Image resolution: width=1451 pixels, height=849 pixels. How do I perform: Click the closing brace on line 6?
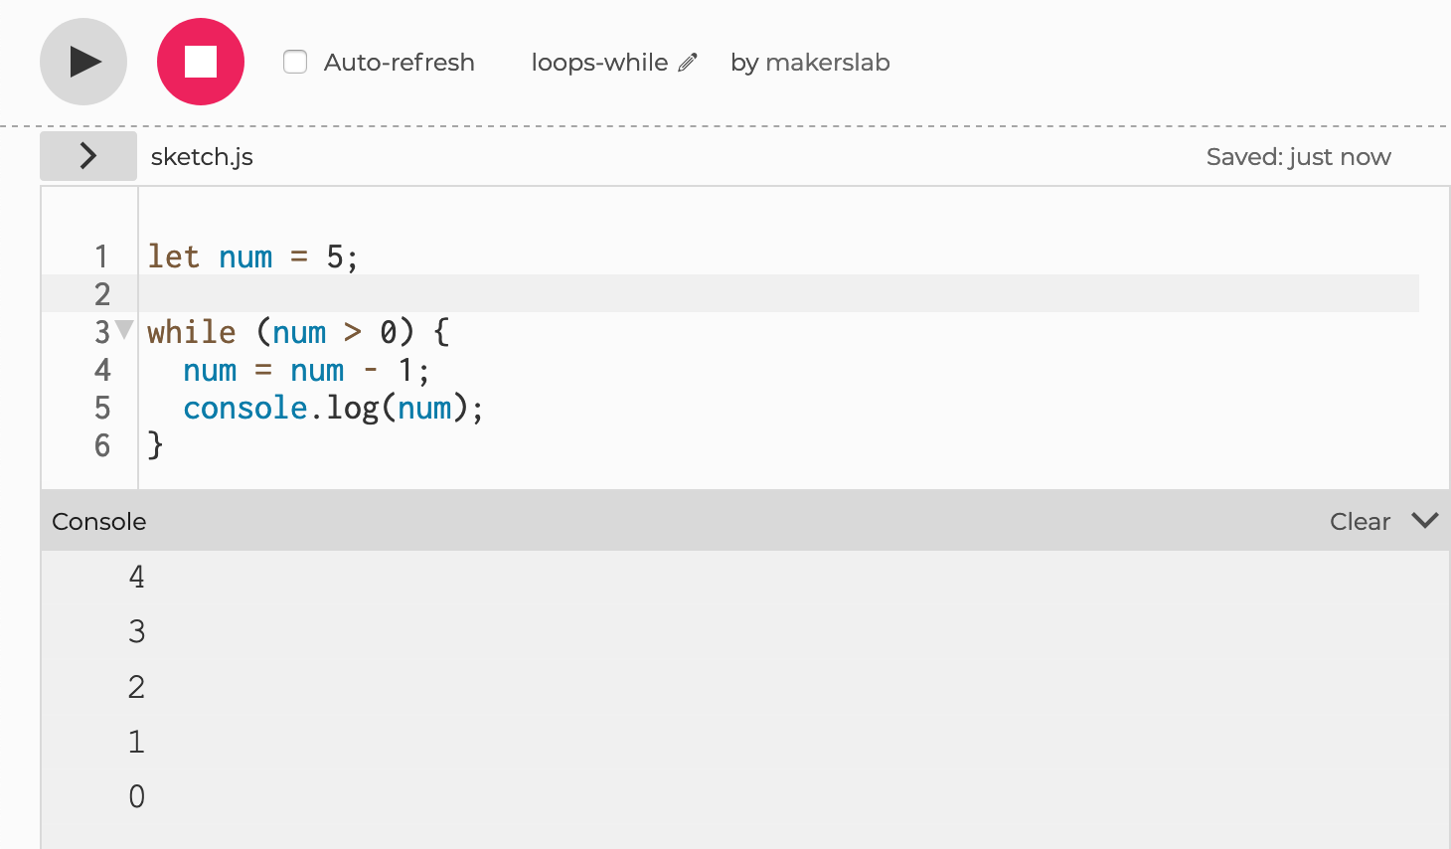click(x=155, y=445)
